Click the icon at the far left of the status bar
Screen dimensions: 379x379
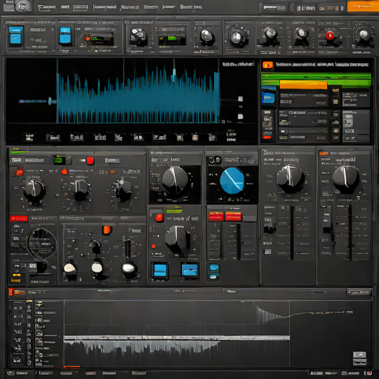[x=10, y=373]
